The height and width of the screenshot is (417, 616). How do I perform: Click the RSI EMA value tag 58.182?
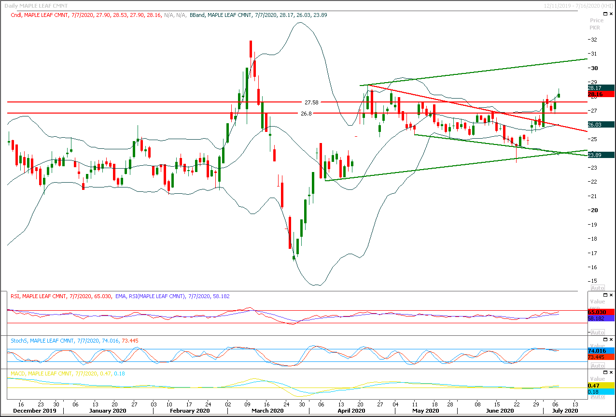tap(601, 318)
